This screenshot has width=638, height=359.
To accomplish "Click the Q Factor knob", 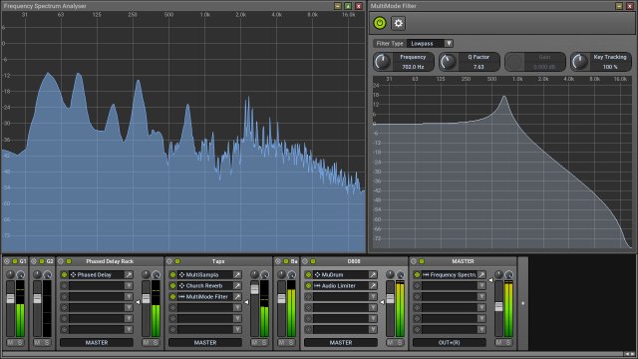I will [x=448, y=62].
